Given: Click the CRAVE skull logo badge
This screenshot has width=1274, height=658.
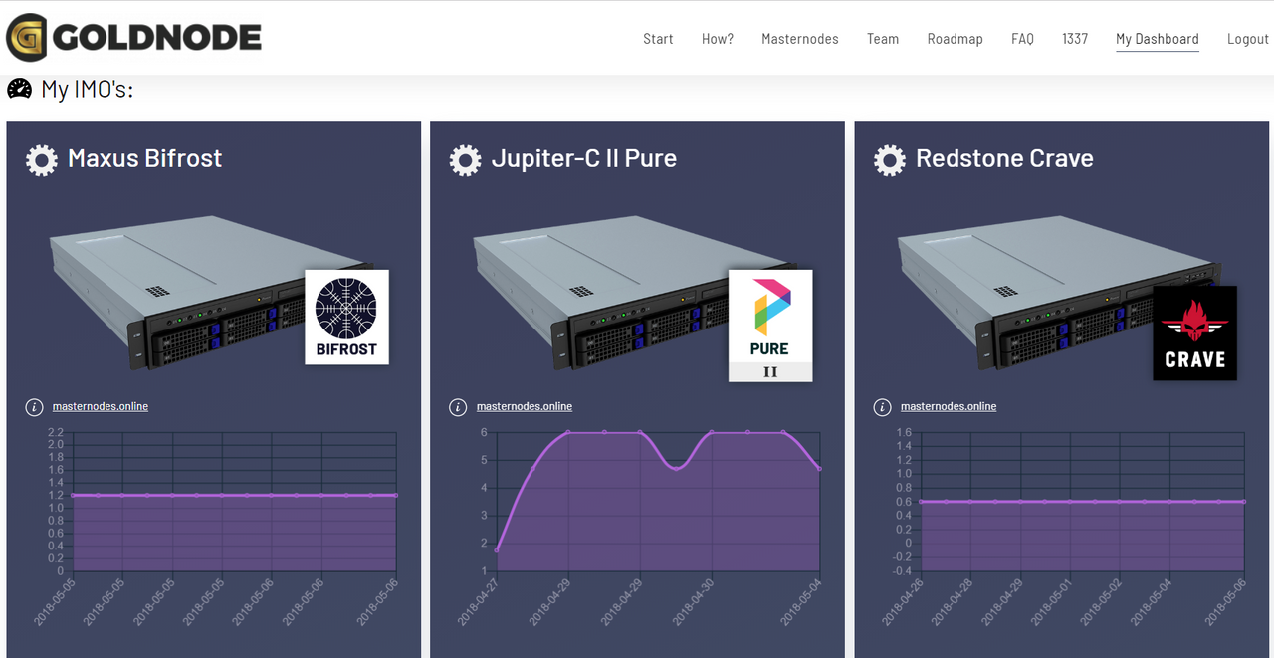Looking at the screenshot, I should coord(1194,333).
